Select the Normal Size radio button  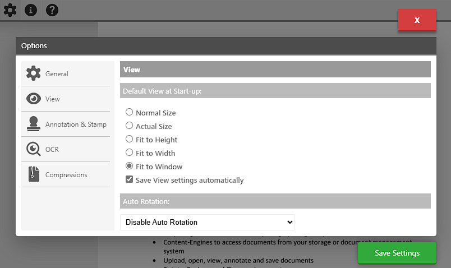[130, 113]
